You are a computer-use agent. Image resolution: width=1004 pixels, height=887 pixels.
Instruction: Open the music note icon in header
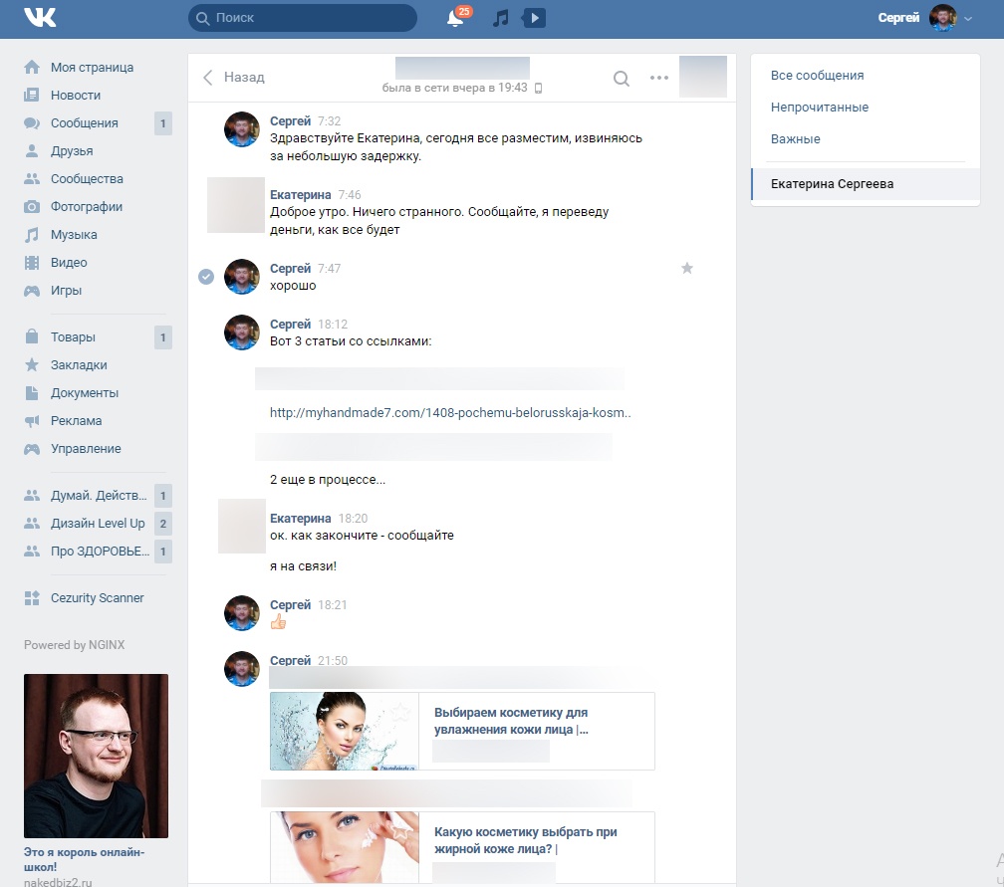(x=501, y=18)
